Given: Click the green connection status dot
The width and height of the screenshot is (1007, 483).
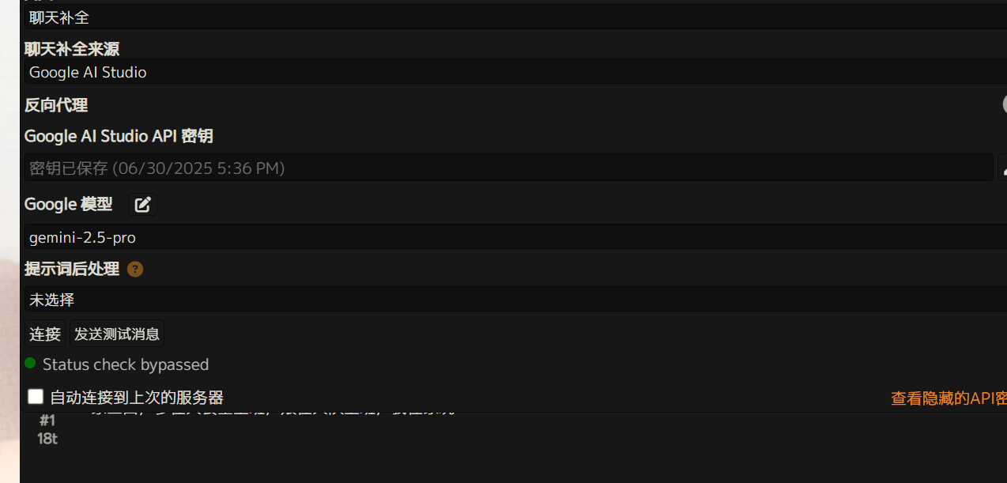Looking at the screenshot, I should click(30, 364).
